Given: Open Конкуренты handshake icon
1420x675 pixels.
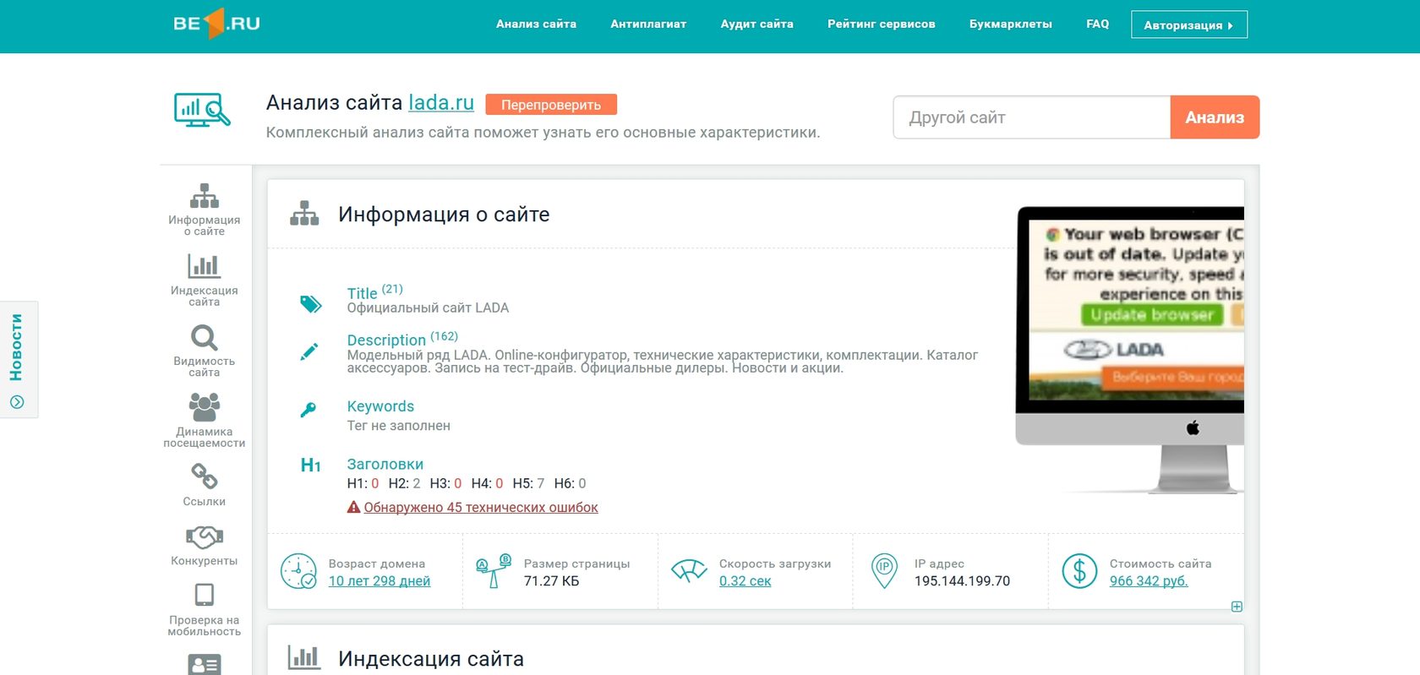Looking at the screenshot, I should [x=205, y=537].
